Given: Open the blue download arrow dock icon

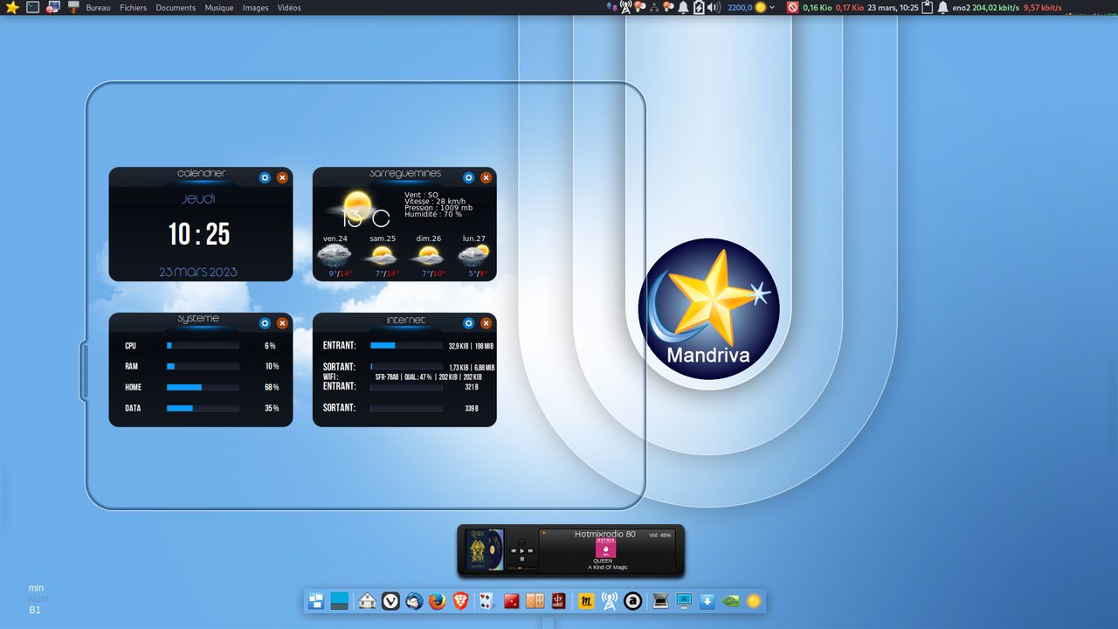Looking at the screenshot, I should click(x=707, y=601).
